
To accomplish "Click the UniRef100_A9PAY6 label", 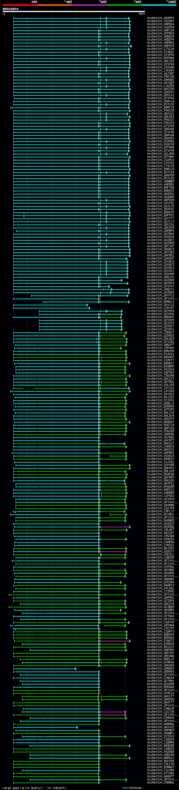I will pos(161,46).
